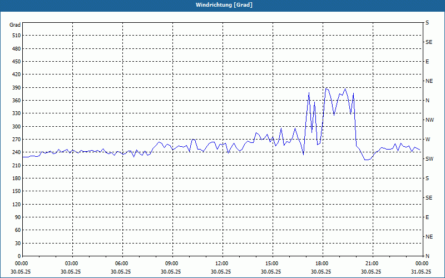445x278 pixels.
Task: Select the 18:00 x-axis time label
Action: coord(321,264)
